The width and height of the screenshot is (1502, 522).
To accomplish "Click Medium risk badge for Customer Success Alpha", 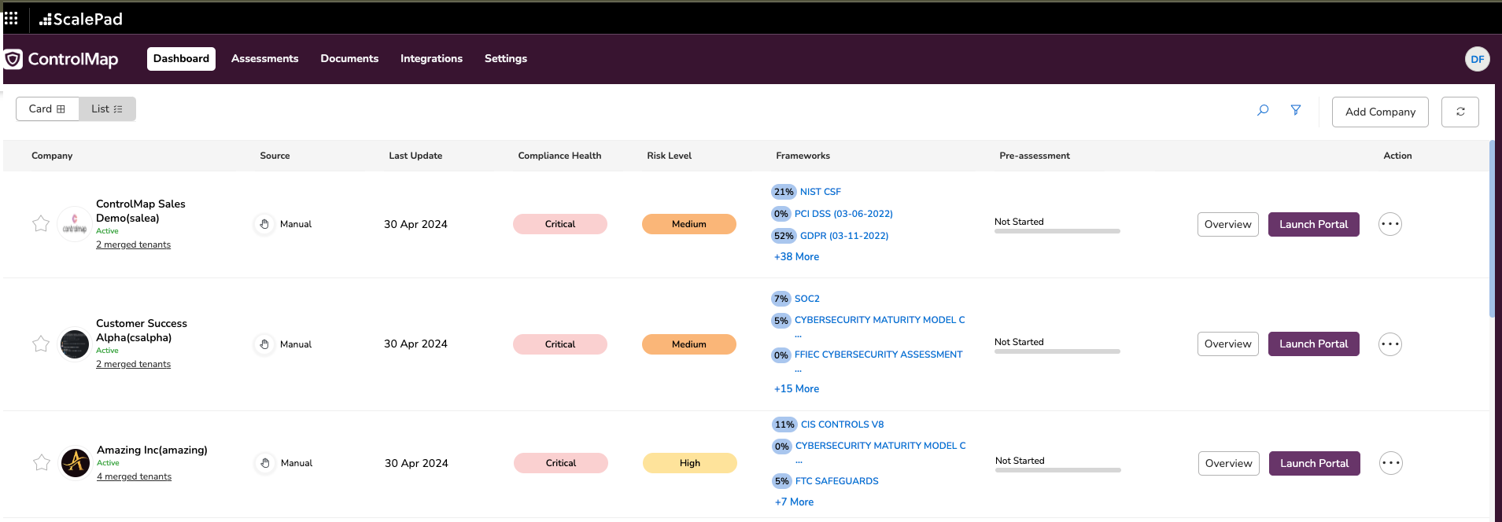I will point(689,344).
